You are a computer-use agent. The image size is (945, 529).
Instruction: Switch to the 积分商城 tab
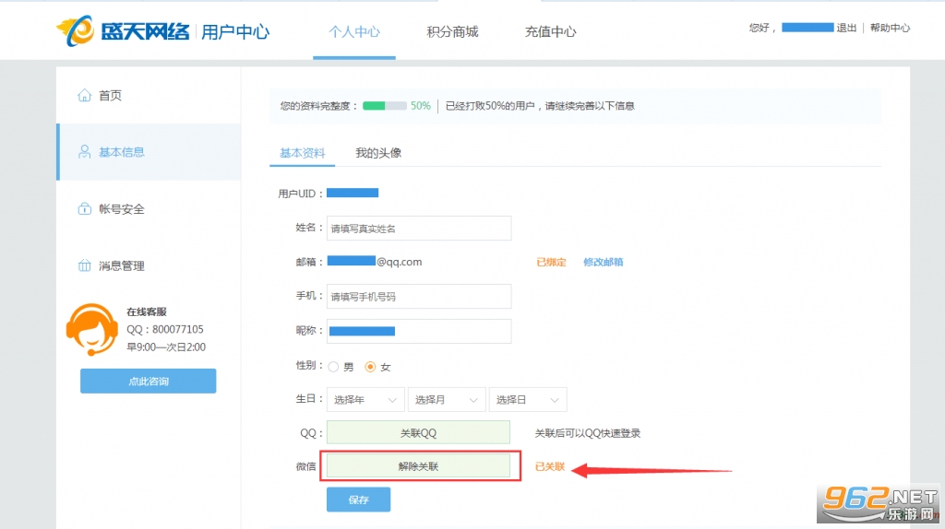452,32
